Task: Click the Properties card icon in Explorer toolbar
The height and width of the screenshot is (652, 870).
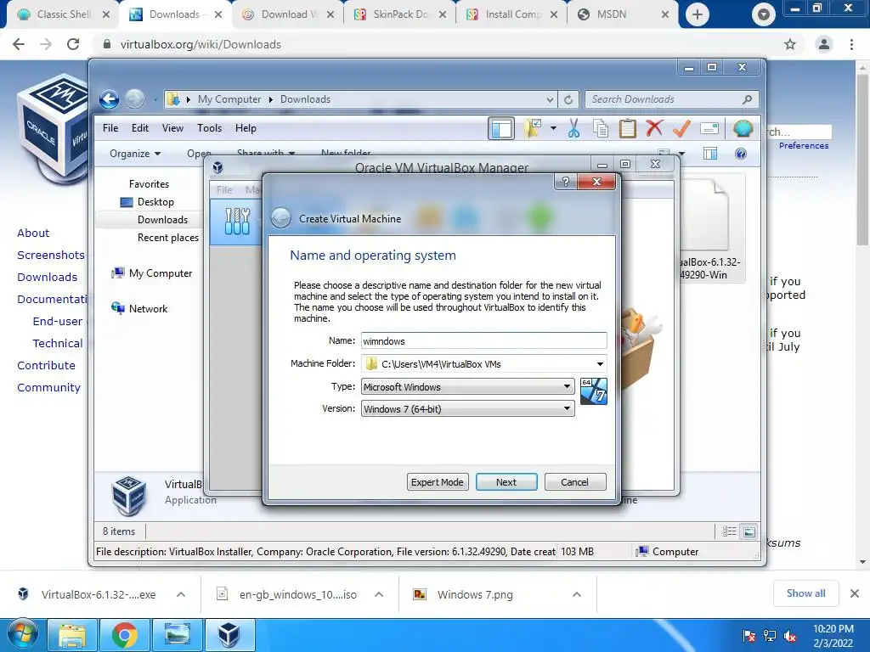Action: pos(709,129)
